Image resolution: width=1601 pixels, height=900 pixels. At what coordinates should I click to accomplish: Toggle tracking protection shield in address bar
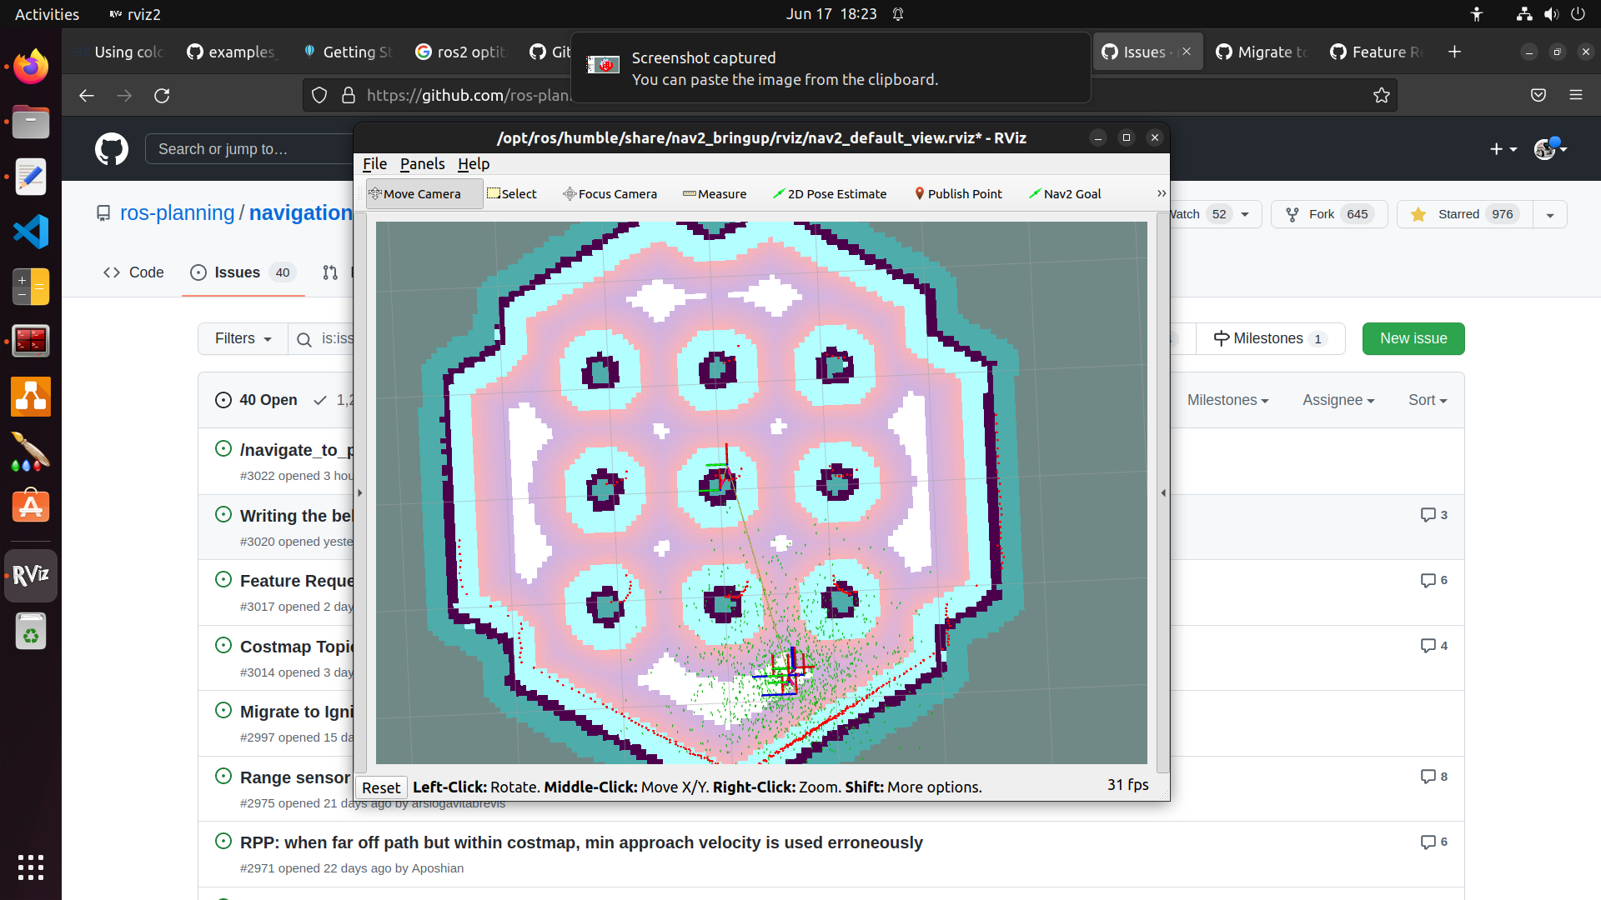319,95
